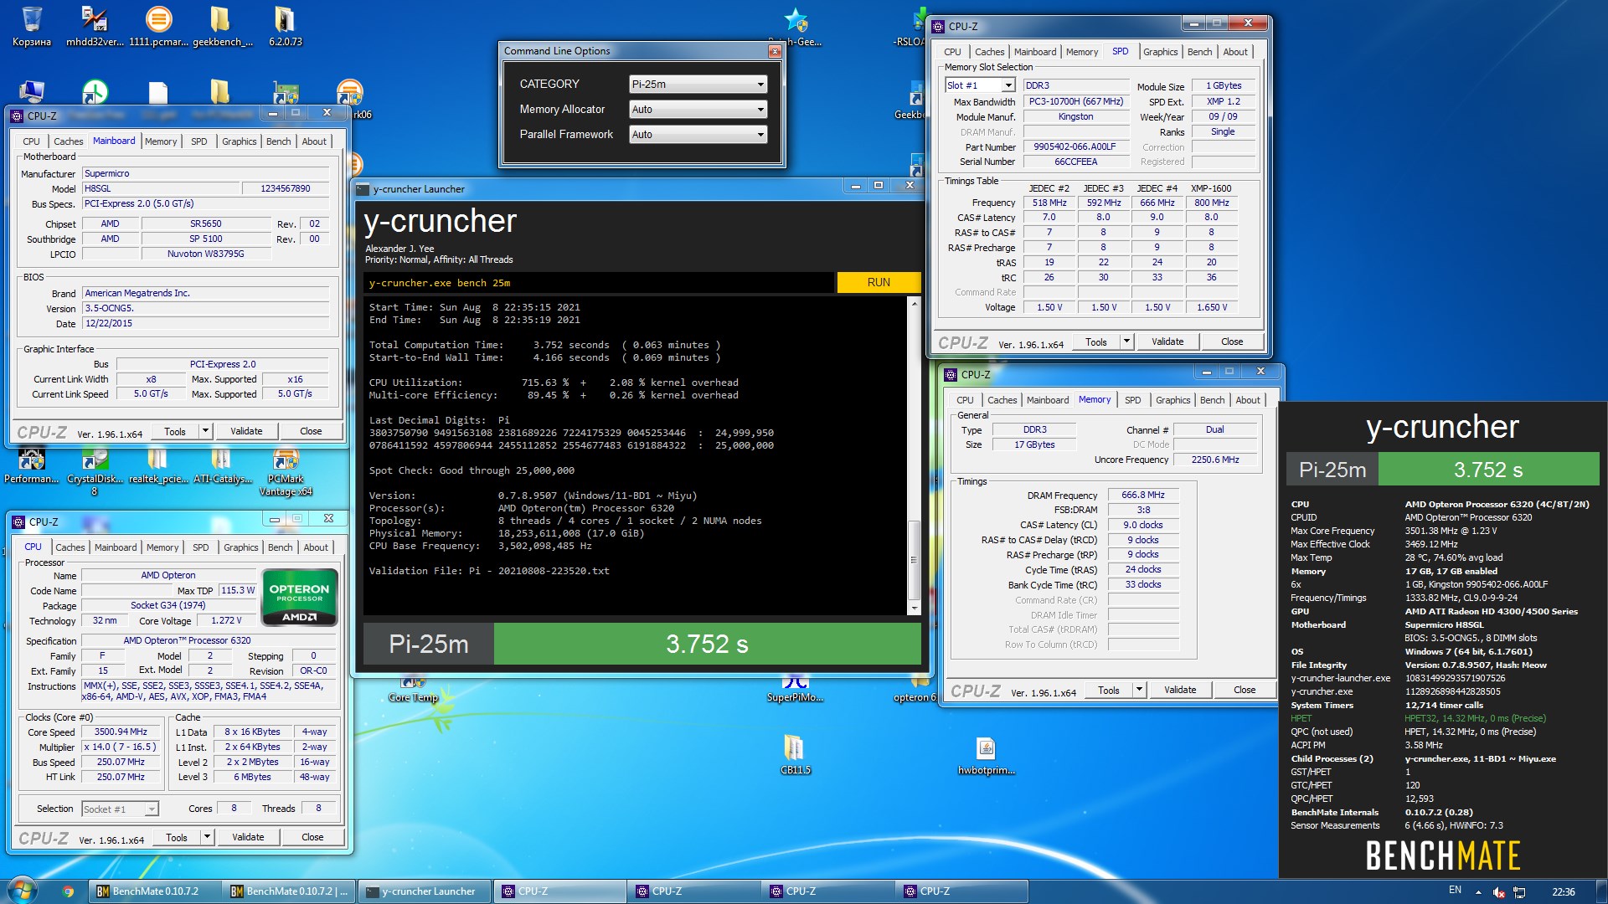Screen dimensions: 1608x904
Task: Open the 1111.pcmark desktop file icon
Action: (158, 25)
